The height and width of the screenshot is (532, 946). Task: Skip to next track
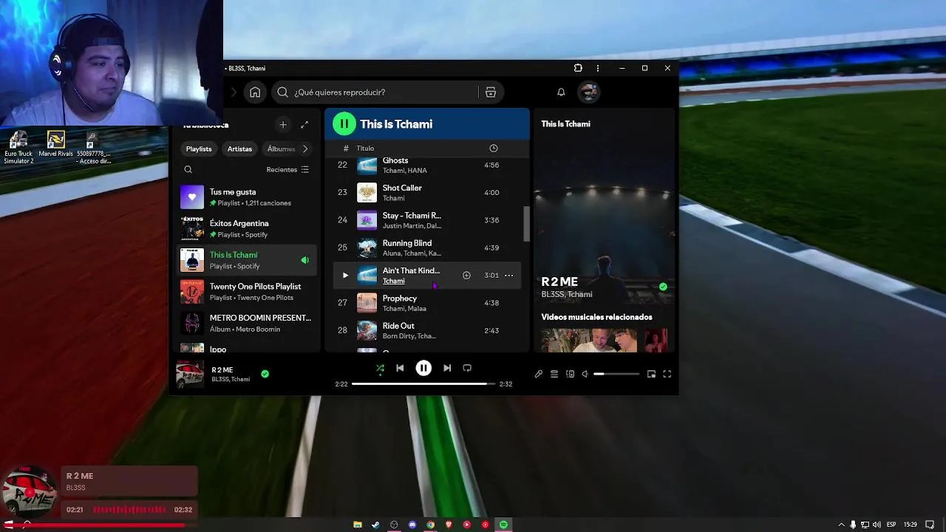point(447,368)
